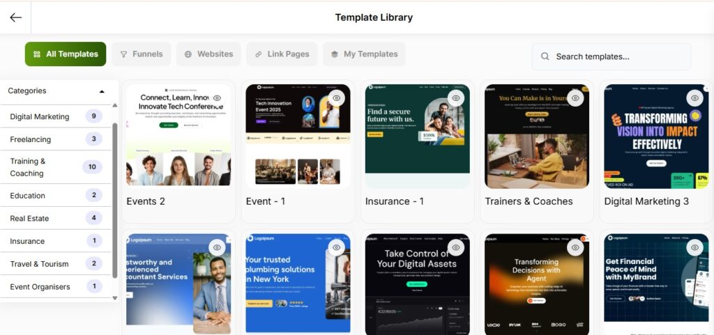Click the search magnifier icon
Image resolution: width=714 pixels, height=335 pixels.
click(545, 56)
